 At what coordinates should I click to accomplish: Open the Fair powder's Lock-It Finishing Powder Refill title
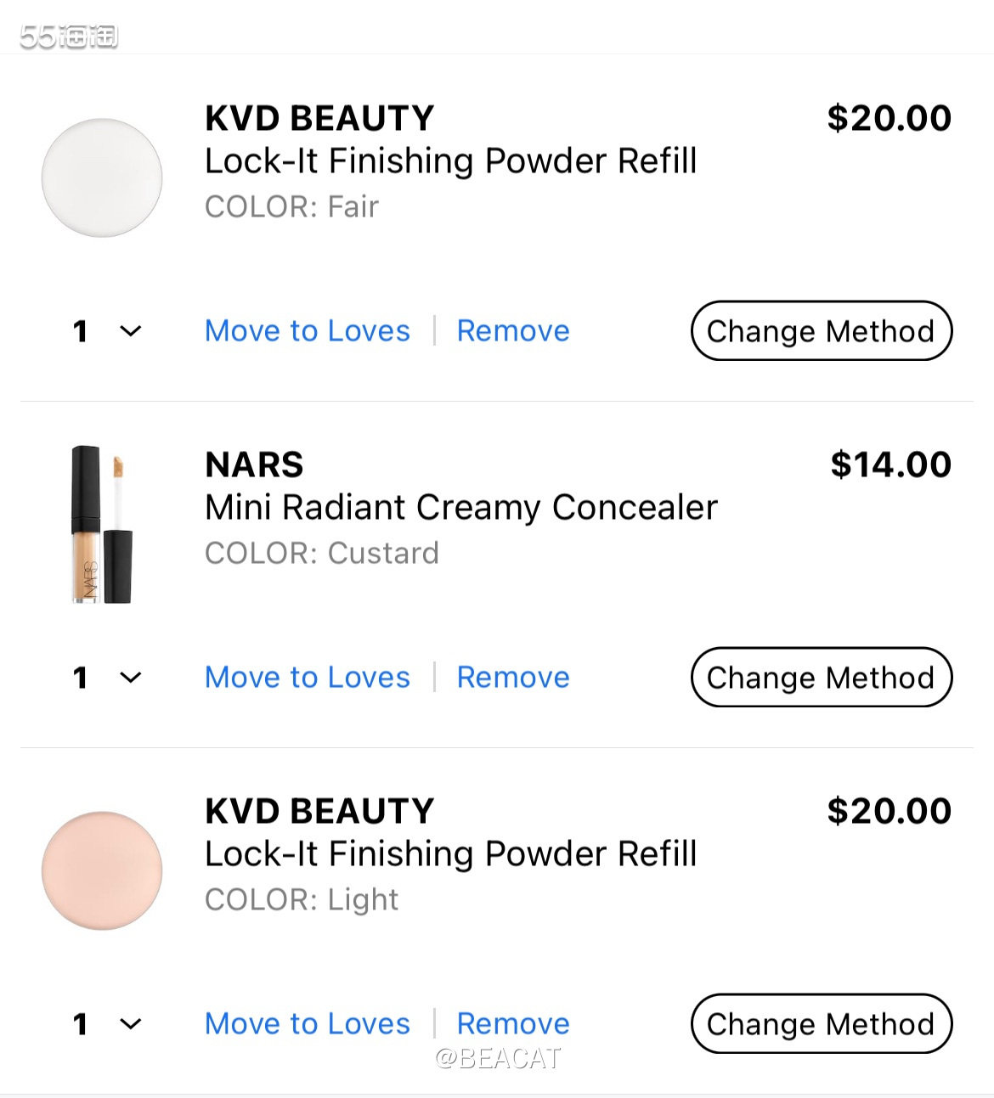point(450,161)
